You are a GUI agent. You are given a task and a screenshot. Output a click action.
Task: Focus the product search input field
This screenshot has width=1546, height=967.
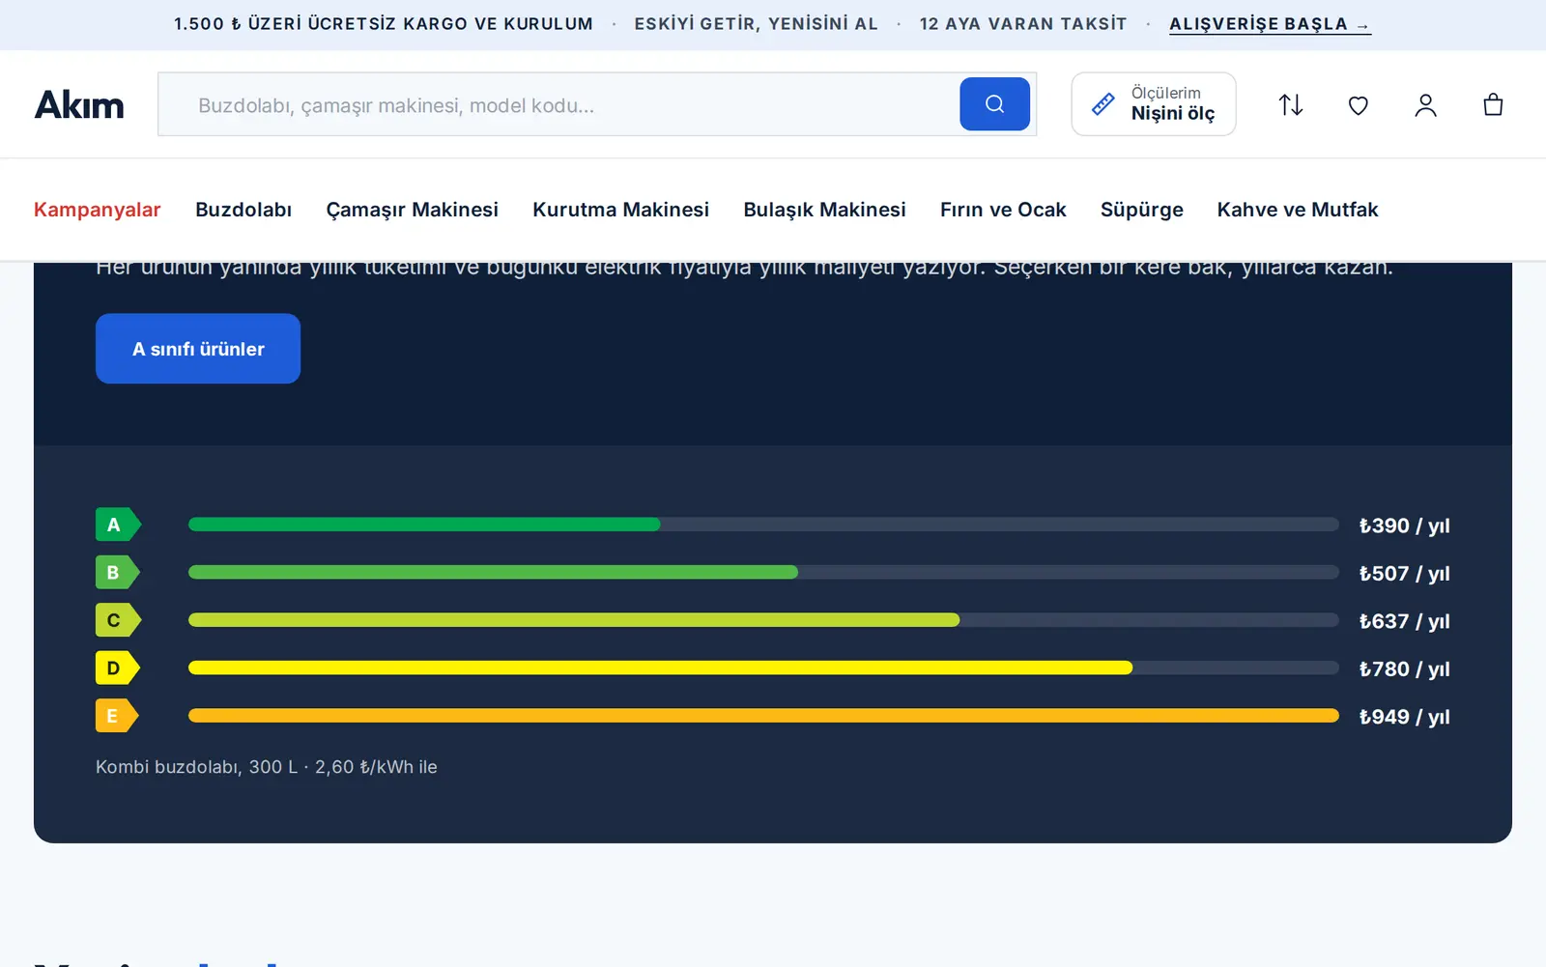[x=558, y=104]
